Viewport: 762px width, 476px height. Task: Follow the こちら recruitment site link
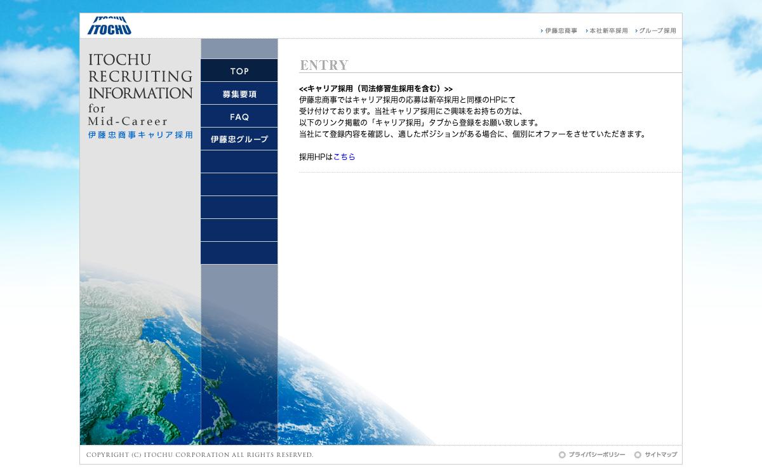(x=344, y=157)
